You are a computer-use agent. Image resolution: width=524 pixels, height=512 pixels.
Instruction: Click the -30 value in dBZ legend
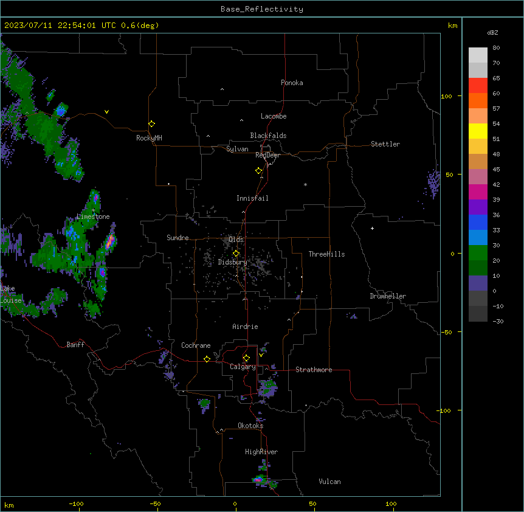tap(498, 322)
